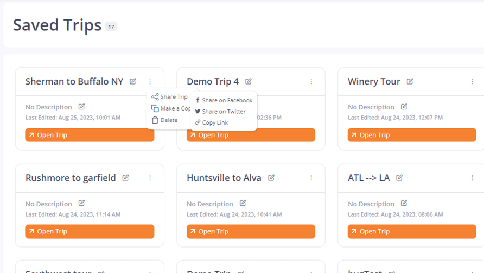
Task: Click the Huntsville to Alva title text
Action: (224, 178)
